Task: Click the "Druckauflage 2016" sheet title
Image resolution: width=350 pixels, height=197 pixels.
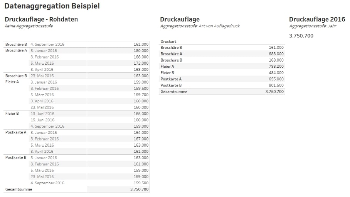Action: [317, 19]
